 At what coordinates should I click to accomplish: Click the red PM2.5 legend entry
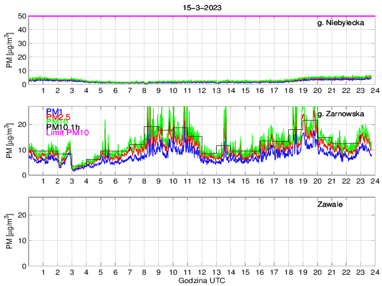pyautogui.click(x=58, y=117)
